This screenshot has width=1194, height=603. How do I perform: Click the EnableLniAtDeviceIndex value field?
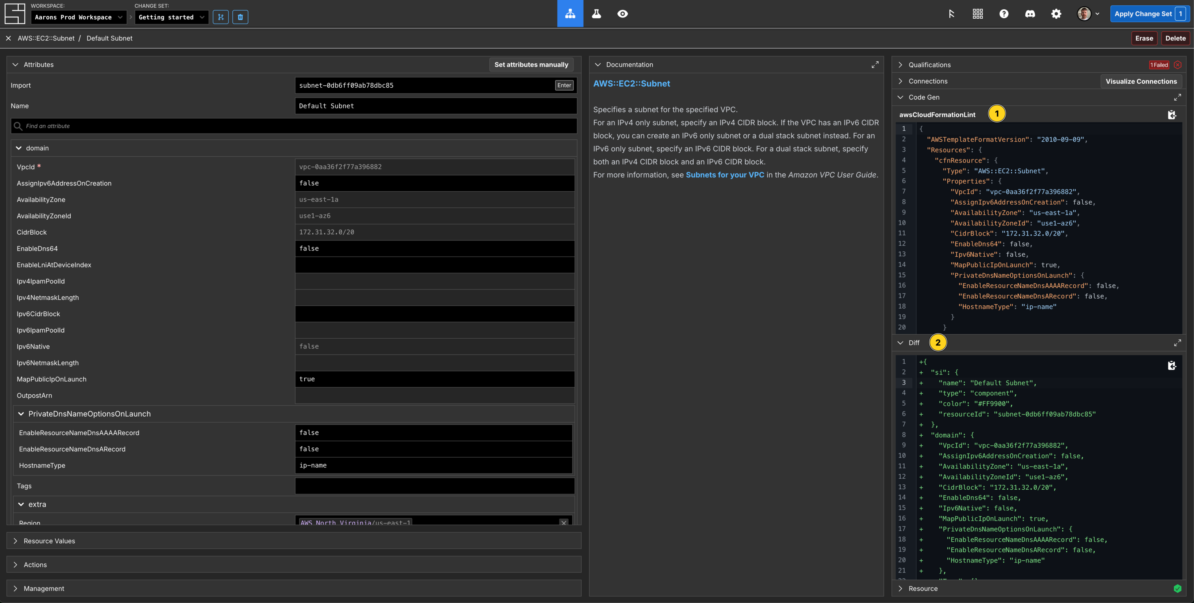tap(435, 265)
